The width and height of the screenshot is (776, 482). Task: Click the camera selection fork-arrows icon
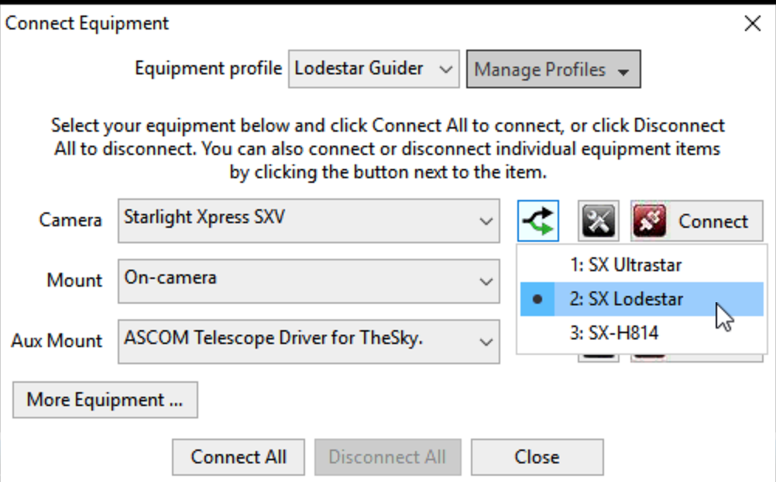pyautogui.click(x=538, y=221)
